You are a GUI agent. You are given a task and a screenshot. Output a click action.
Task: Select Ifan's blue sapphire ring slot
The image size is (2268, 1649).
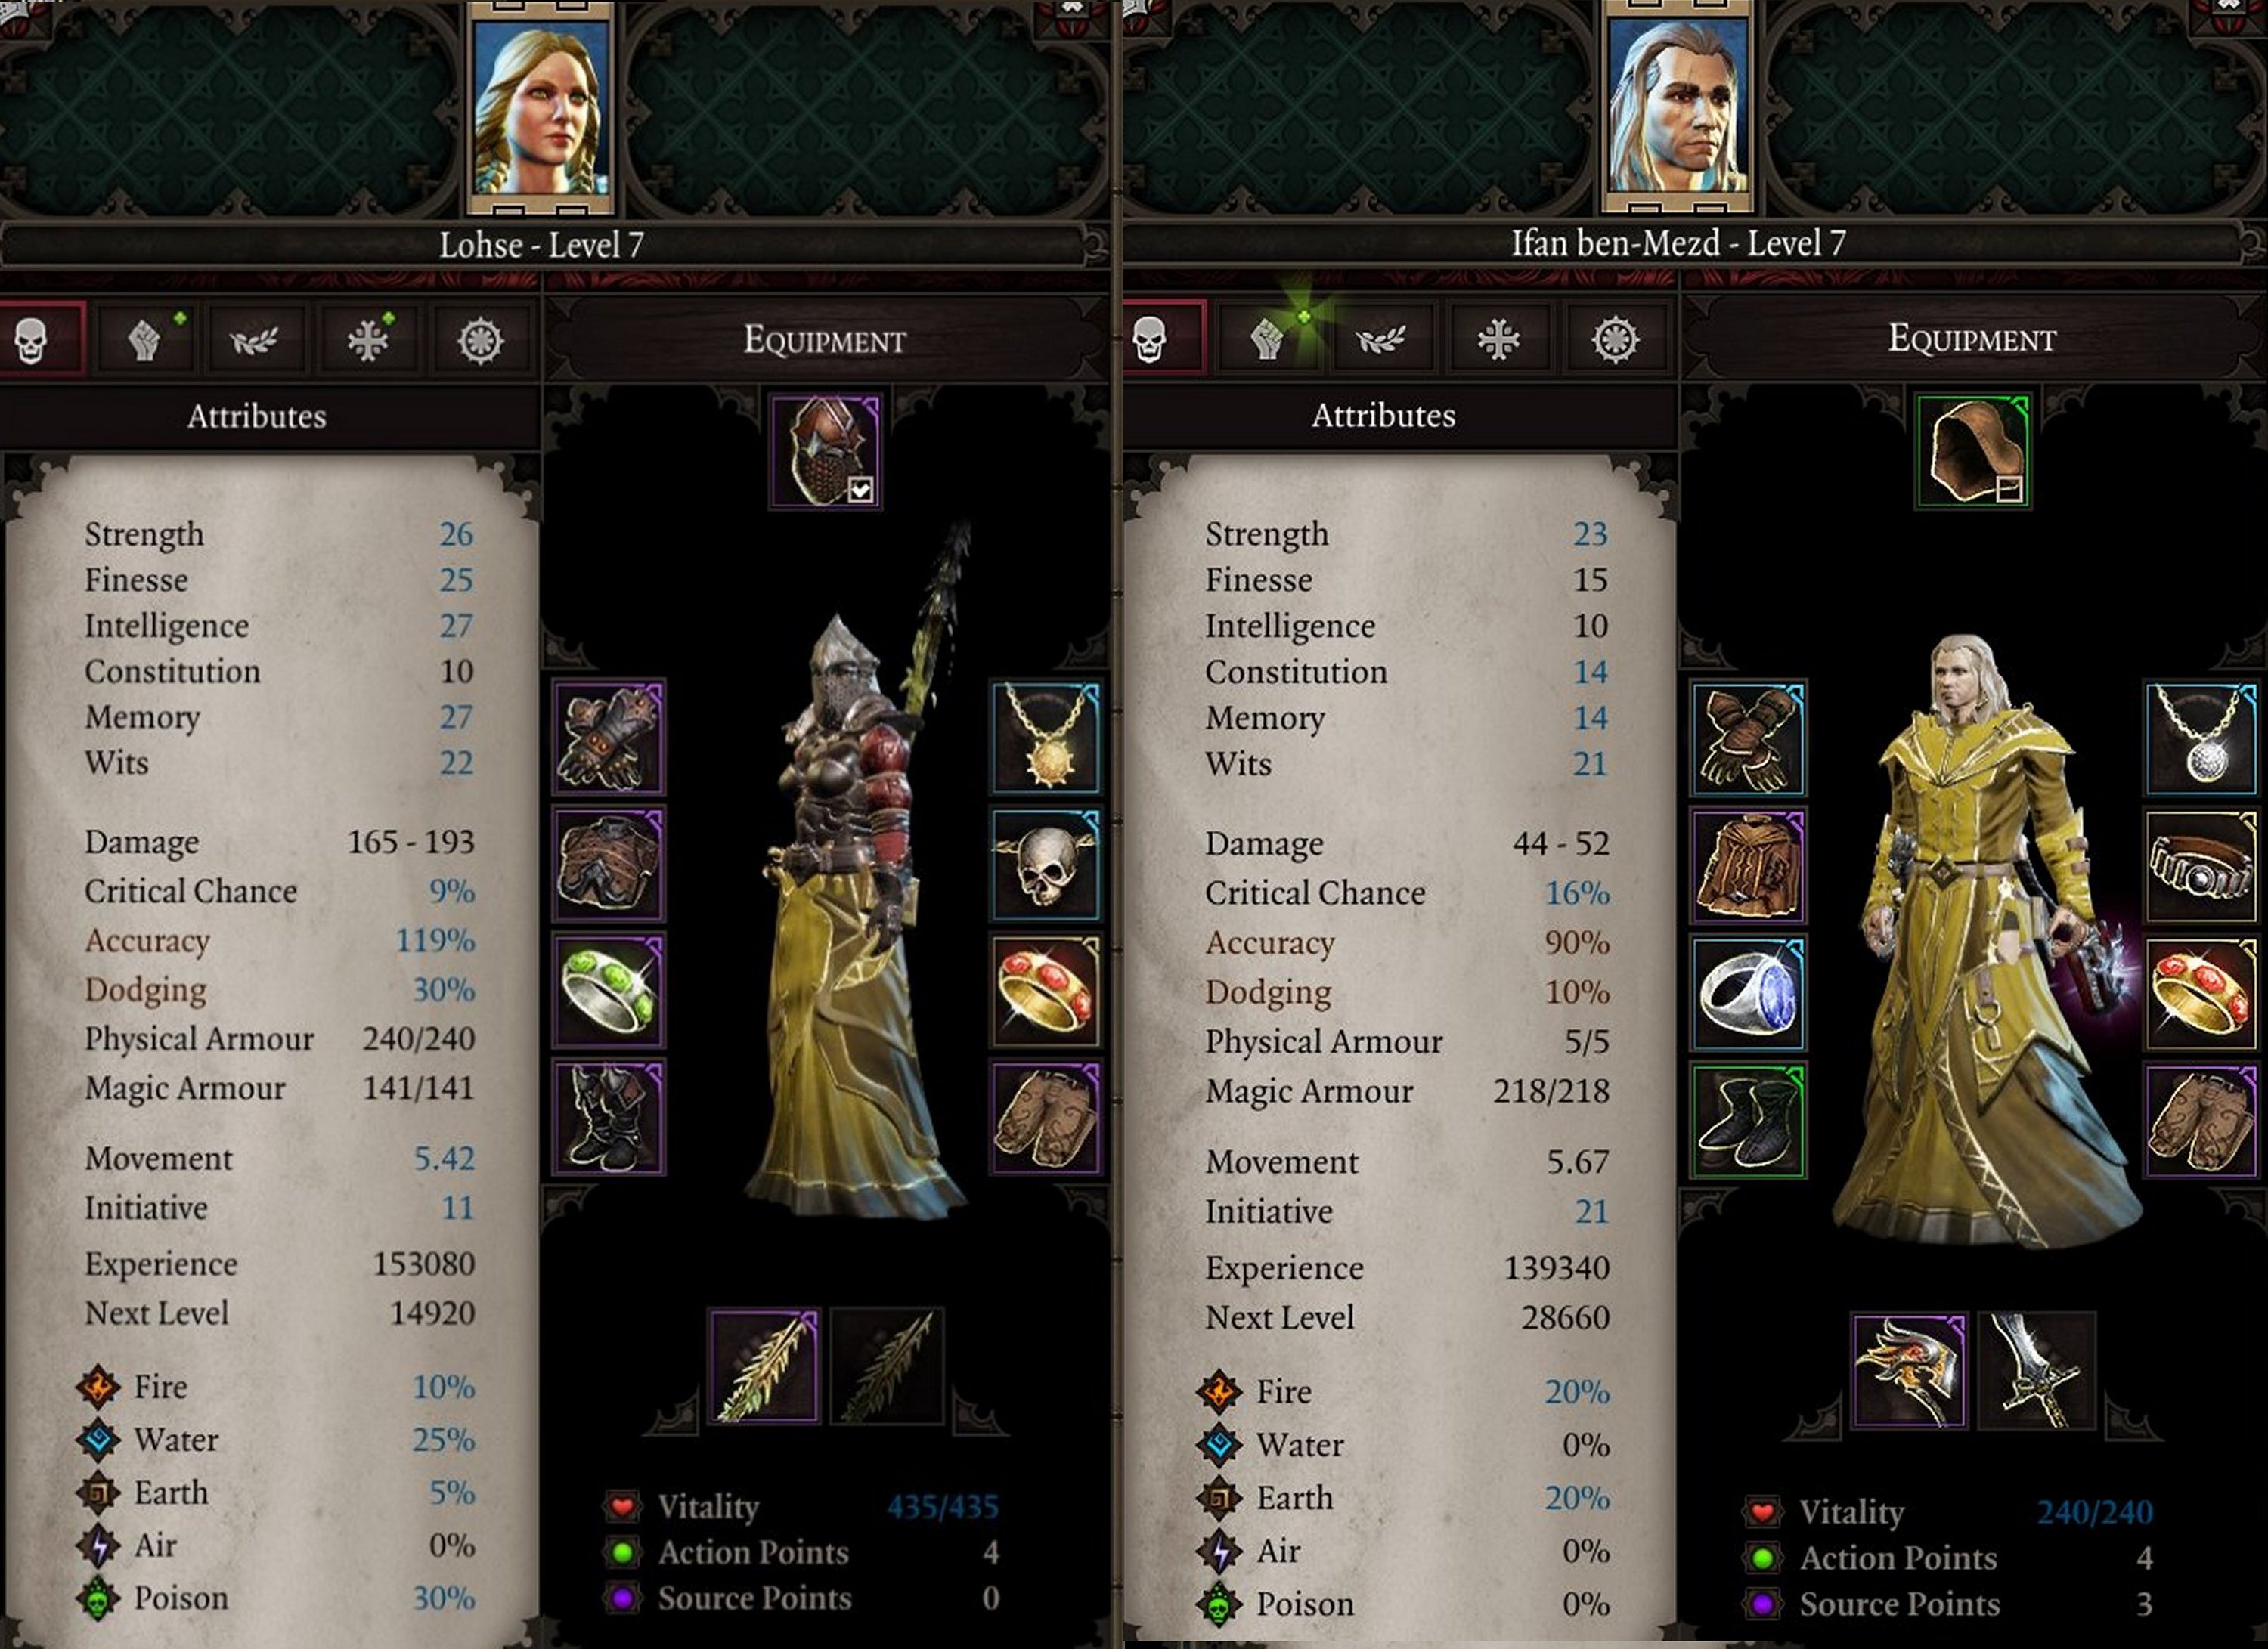[x=1748, y=992]
